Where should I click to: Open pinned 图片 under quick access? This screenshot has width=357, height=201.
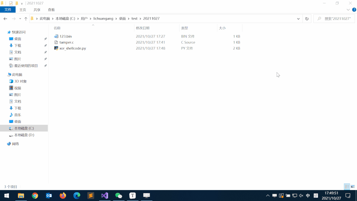(x=18, y=59)
